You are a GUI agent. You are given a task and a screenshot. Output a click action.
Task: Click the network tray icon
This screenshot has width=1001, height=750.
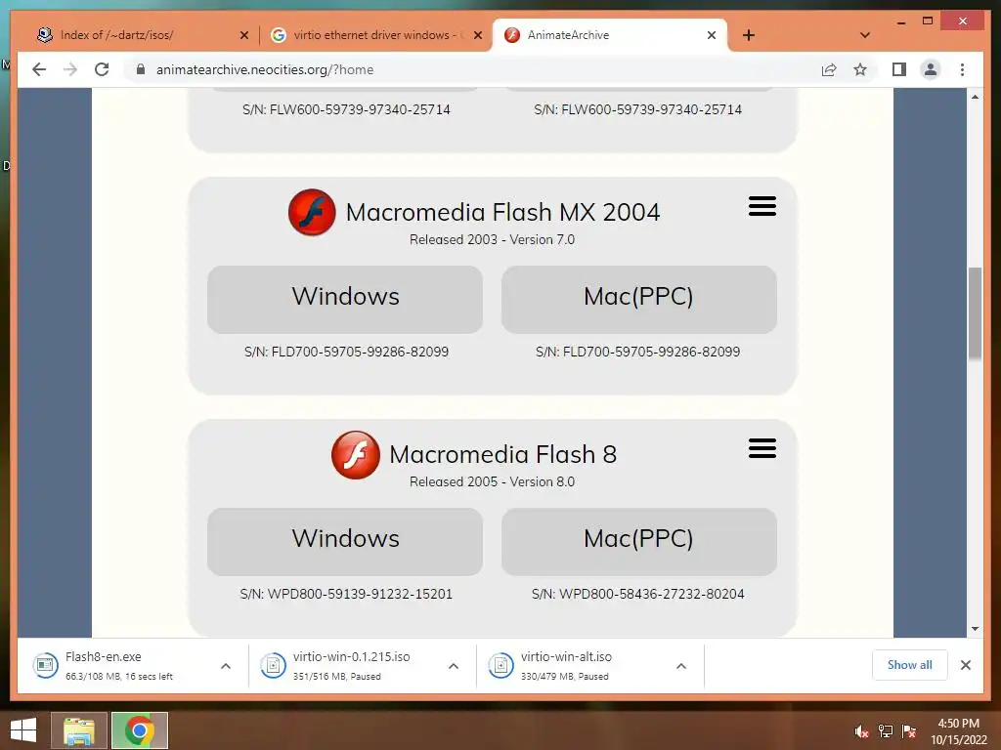(x=886, y=731)
